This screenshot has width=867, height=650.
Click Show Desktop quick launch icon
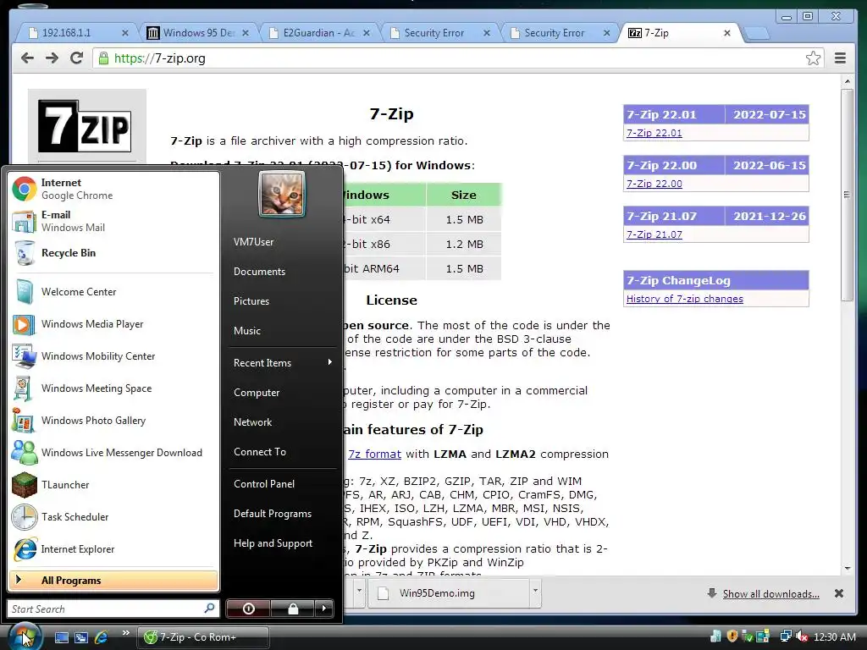(61, 637)
